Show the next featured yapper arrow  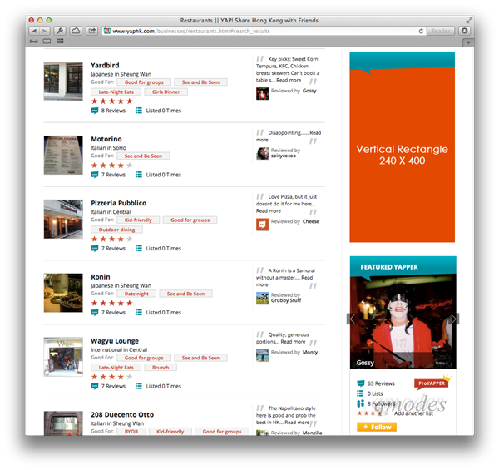click(454, 319)
